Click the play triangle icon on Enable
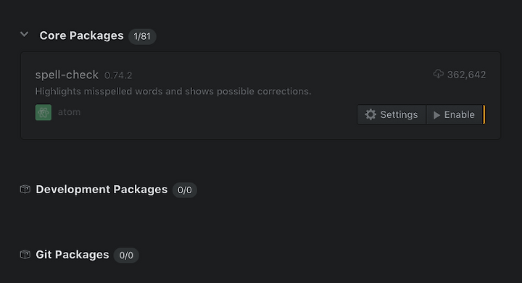The image size is (522, 283). (436, 115)
